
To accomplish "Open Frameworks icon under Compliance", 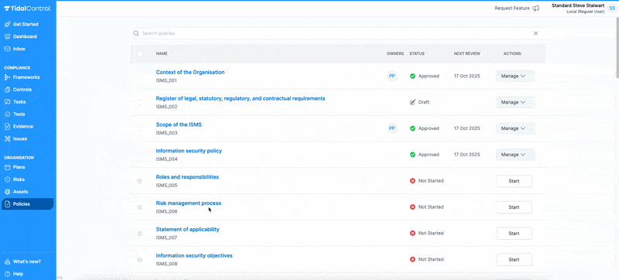I will tap(7, 77).
